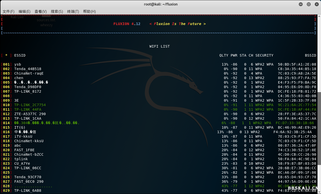The width and height of the screenshot is (321, 194).
Task: Click the iTV-kksU network entry
Action: [x=23, y=136]
